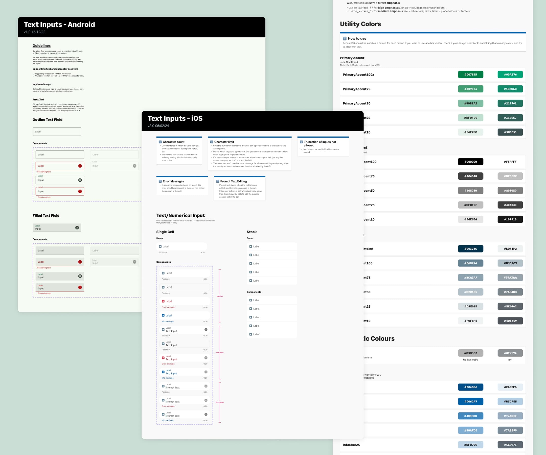Toggle the red checkbox on the error Label cell

[x=163, y=301]
